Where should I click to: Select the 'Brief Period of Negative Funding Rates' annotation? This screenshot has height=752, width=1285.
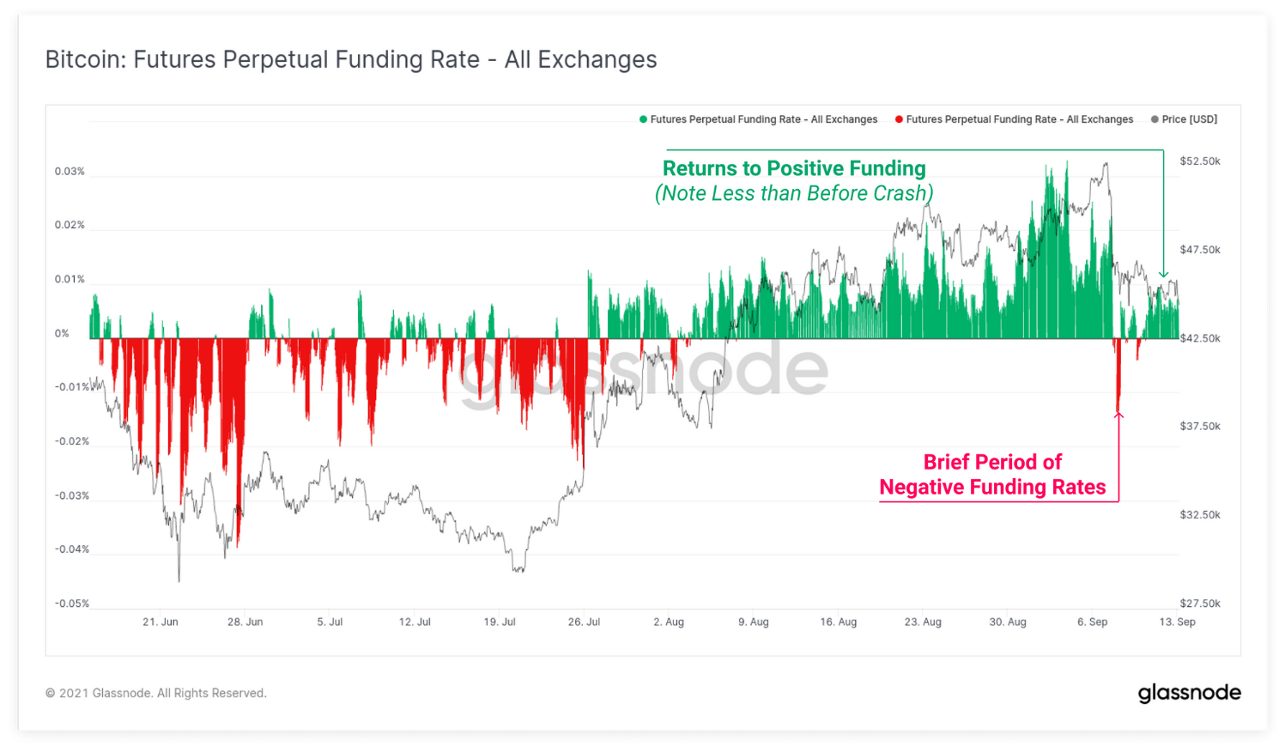click(x=992, y=475)
